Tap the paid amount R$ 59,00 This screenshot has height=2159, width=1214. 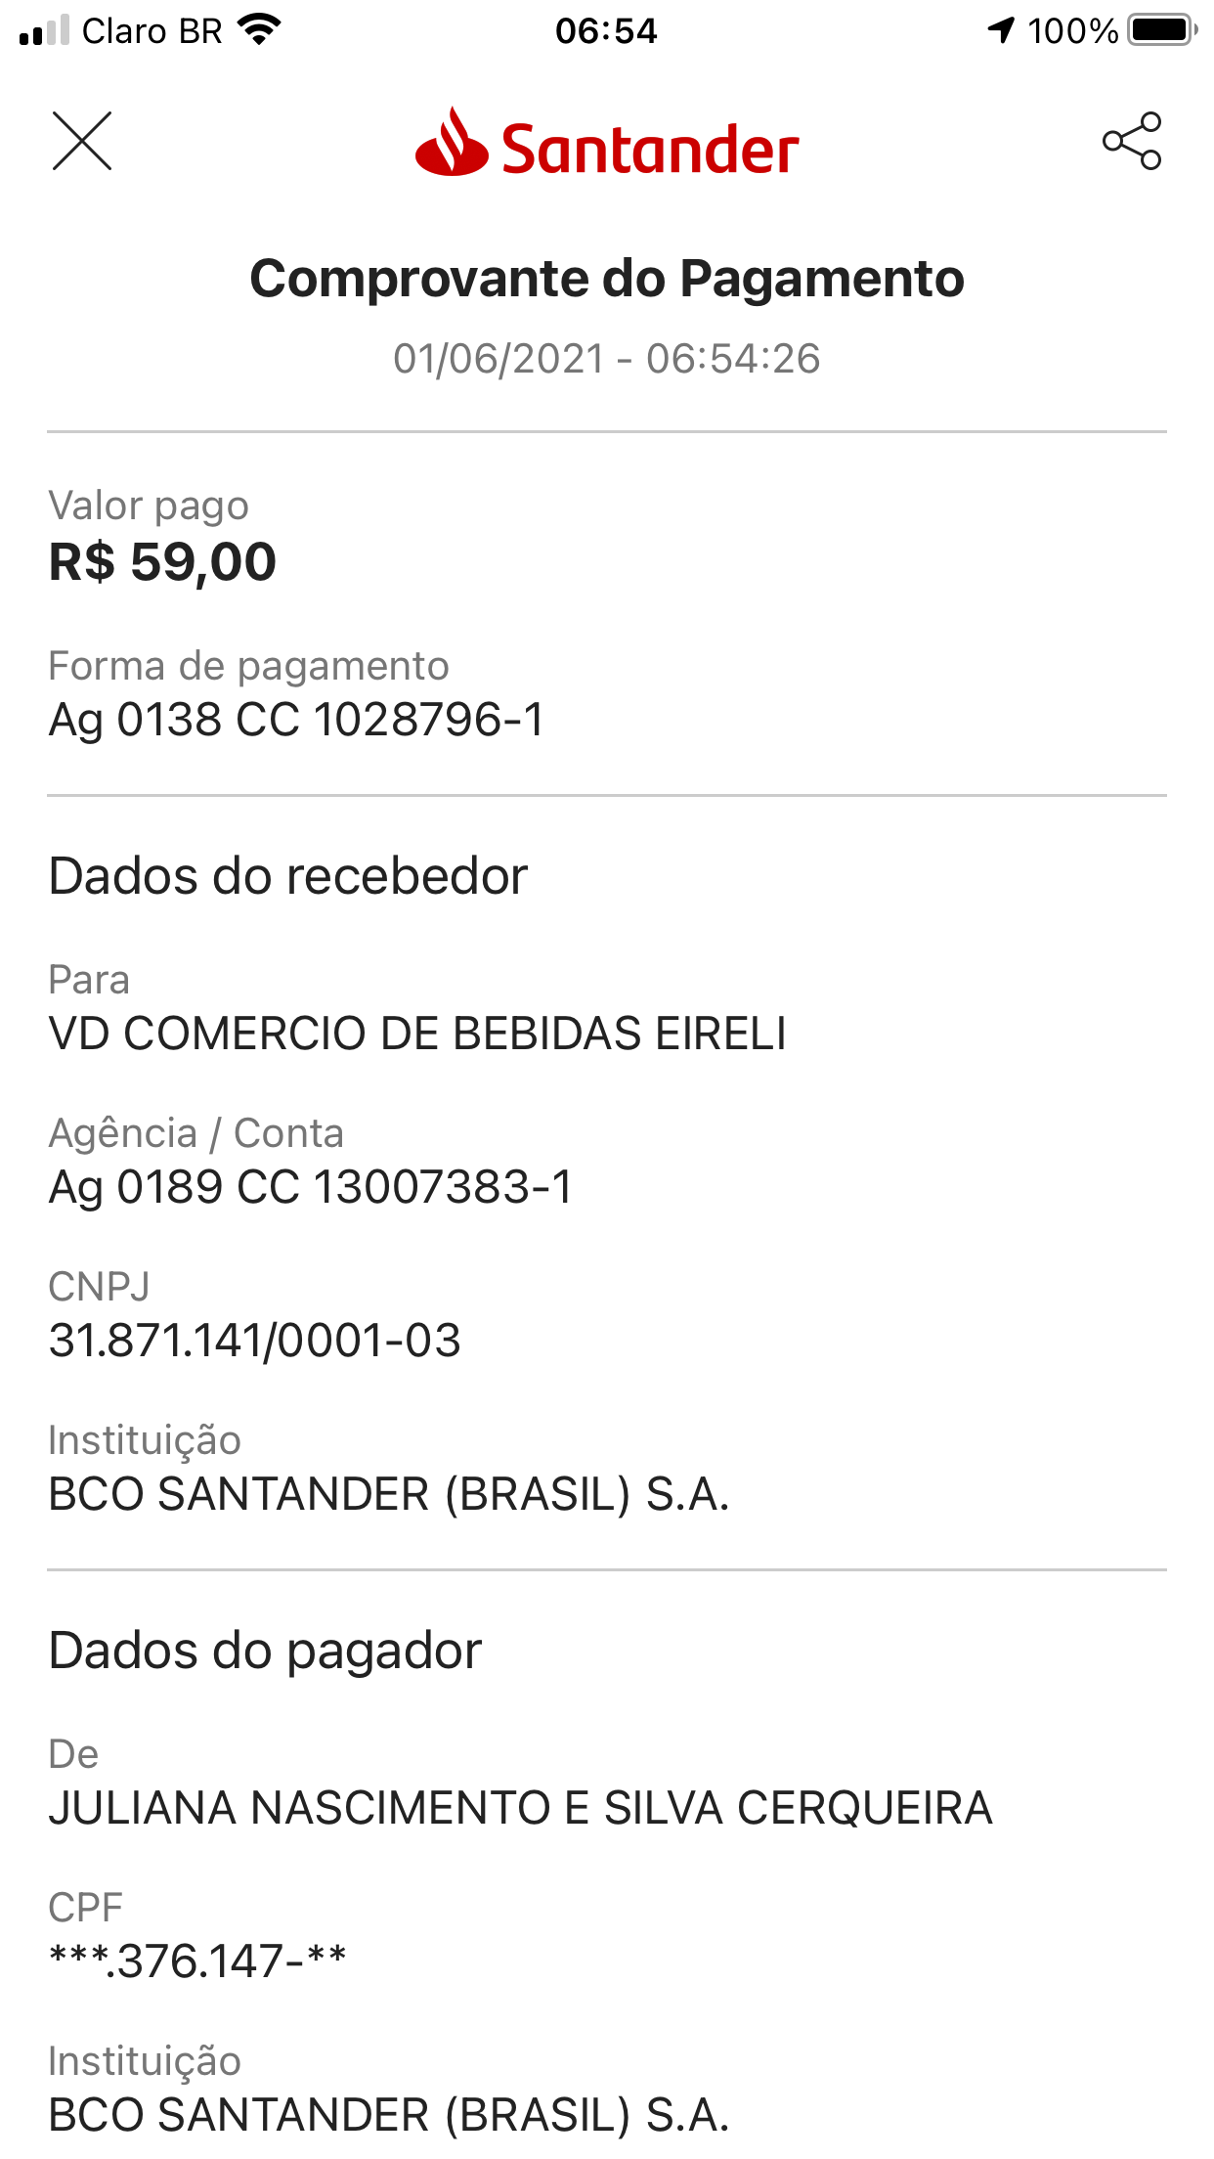coord(163,562)
